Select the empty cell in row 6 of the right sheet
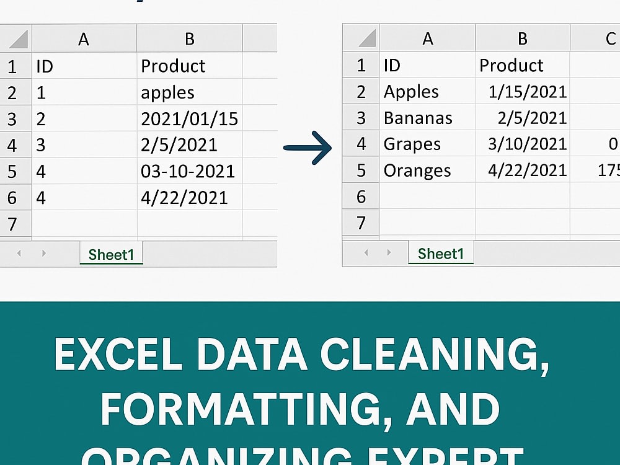 428,196
